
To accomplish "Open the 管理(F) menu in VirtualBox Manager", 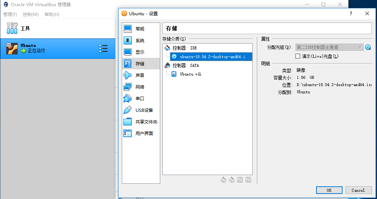I will coord(10,15).
